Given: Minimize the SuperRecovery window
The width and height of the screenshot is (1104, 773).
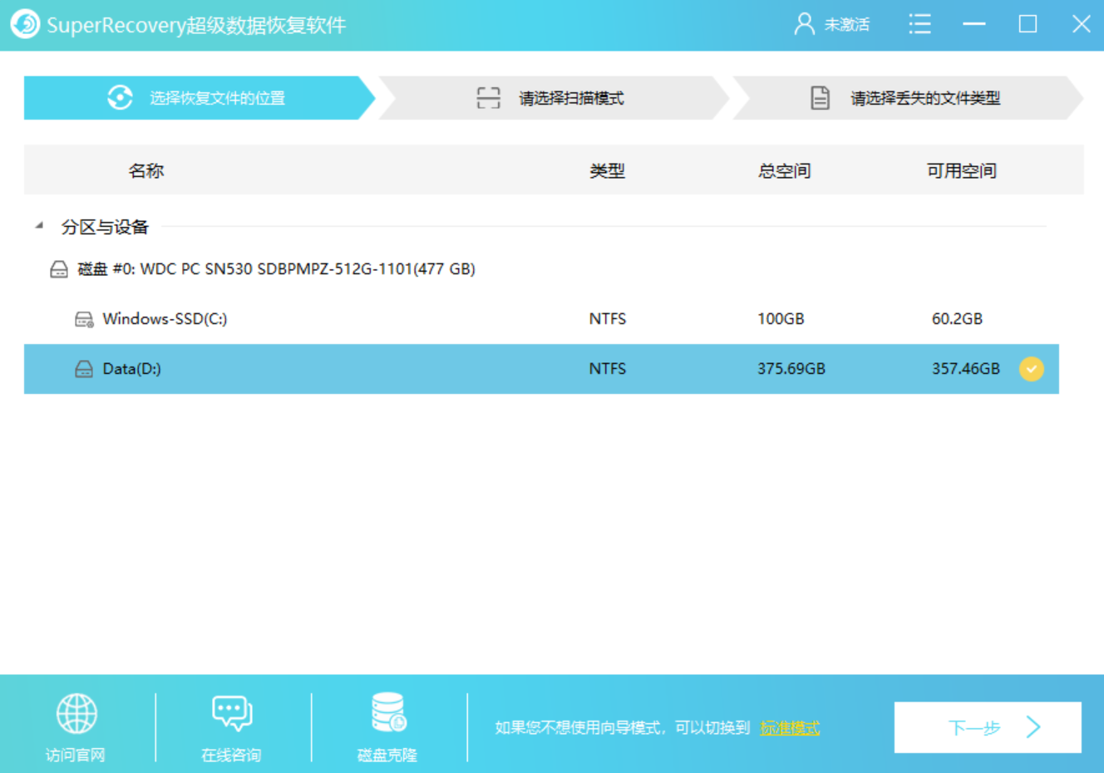Looking at the screenshot, I should (973, 24).
